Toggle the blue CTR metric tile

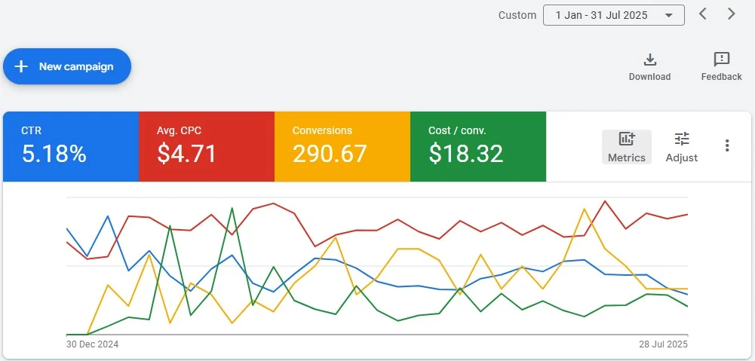coord(71,146)
